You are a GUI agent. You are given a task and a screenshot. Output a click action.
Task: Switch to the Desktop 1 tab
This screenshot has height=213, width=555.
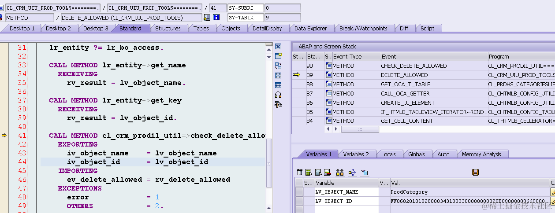point(22,28)
